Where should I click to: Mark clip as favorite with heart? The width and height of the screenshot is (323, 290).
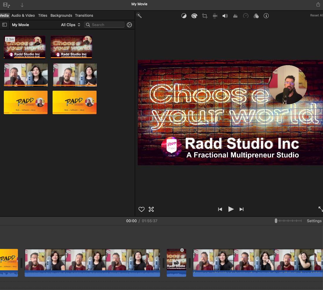pos(142,209)
